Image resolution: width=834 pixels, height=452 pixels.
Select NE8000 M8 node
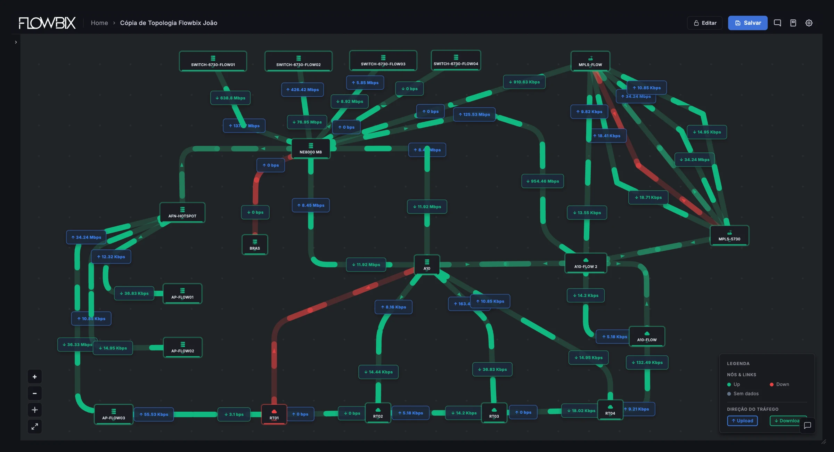311,148
